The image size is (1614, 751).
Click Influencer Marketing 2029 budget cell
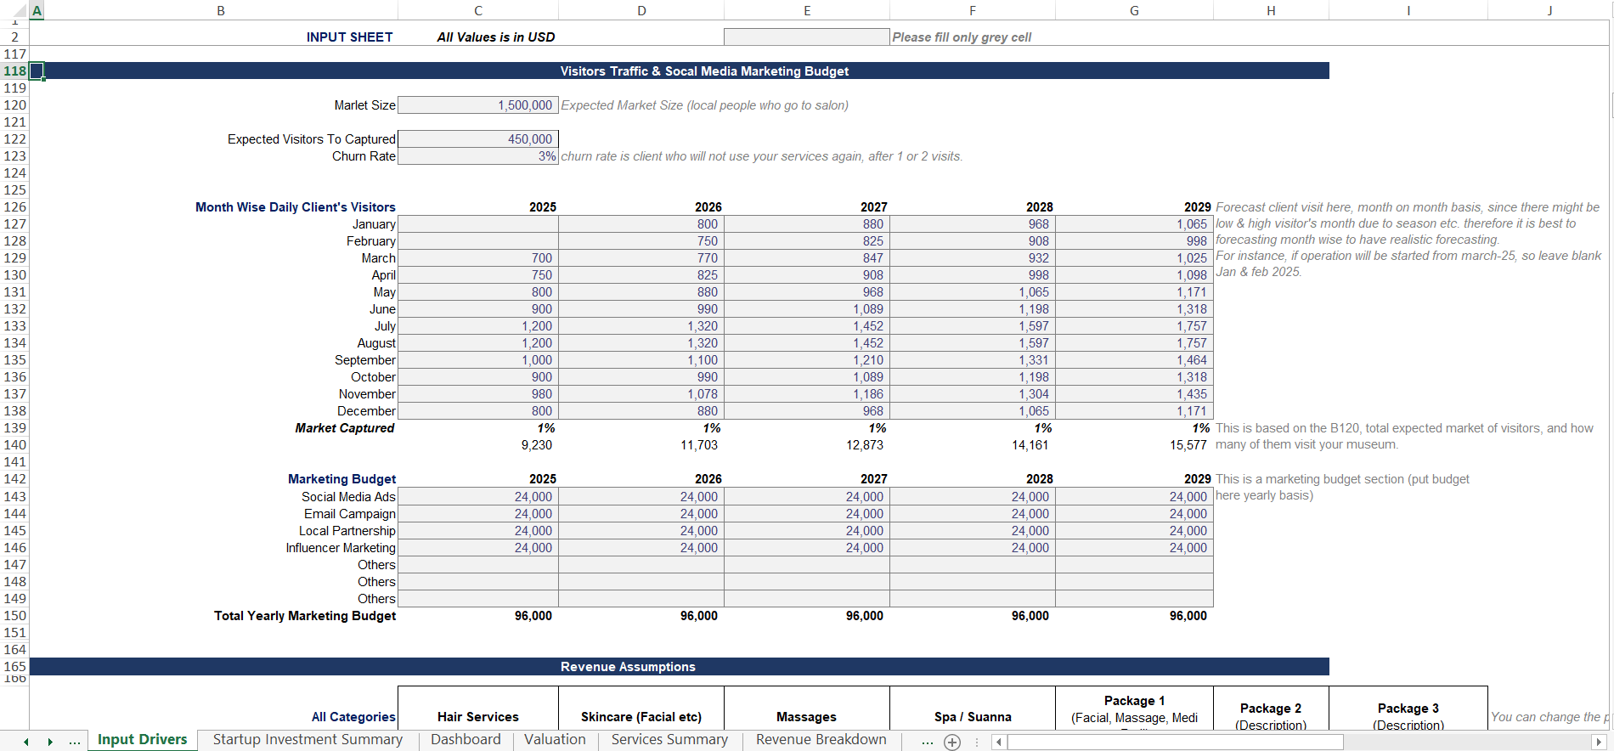(1134, 548)
